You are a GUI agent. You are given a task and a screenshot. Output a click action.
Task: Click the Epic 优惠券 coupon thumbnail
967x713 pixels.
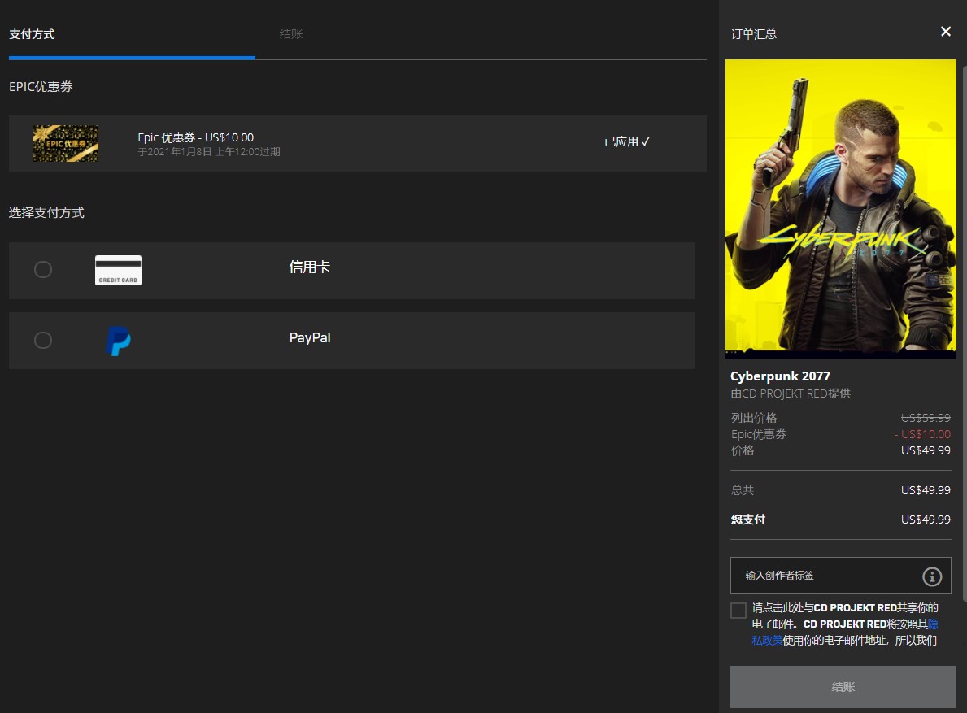point(66,144)
